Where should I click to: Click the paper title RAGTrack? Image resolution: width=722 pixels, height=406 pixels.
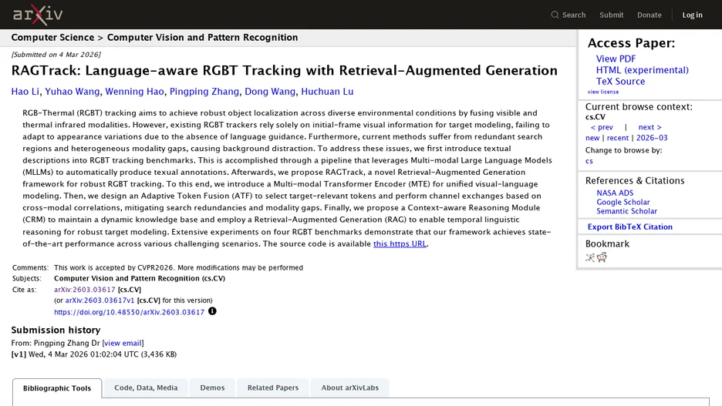point(284,70)
